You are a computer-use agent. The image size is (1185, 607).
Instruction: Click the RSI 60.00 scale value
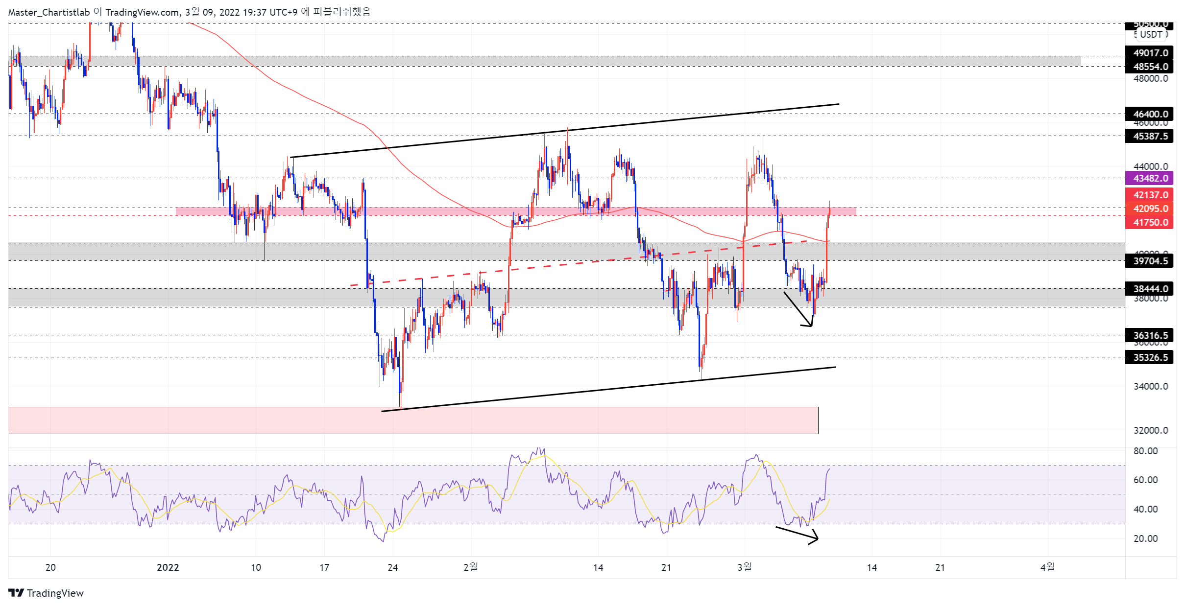(1146, 480)
